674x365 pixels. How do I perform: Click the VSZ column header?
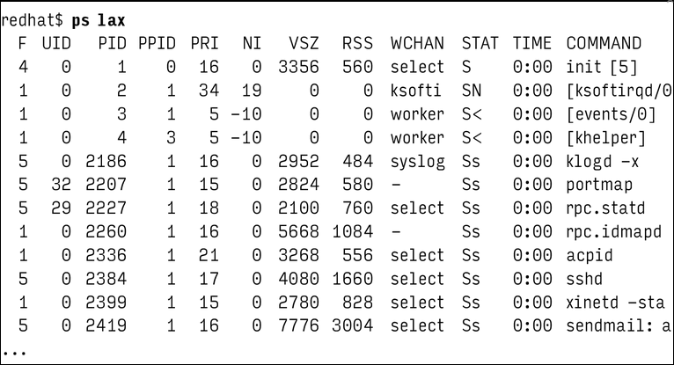[304, 43]
